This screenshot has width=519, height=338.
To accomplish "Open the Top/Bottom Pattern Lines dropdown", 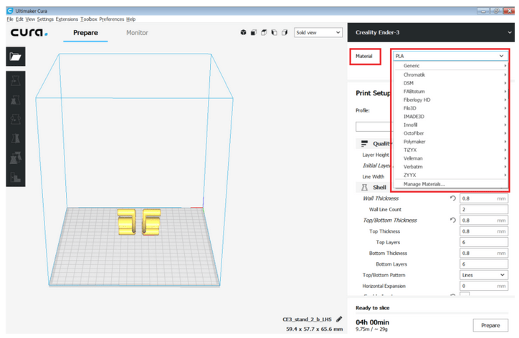I will coord(484,275).
